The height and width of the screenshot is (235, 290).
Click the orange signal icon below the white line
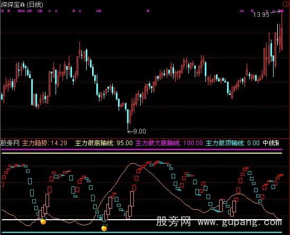point(104,228)
